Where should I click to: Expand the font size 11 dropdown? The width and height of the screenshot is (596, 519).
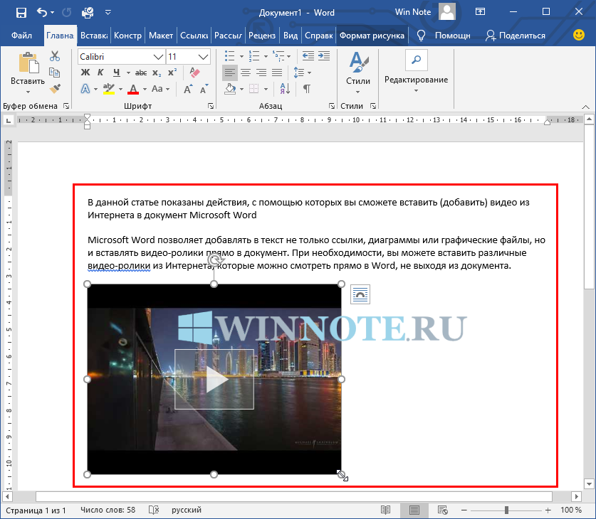pyautogui.click(x=203, y=56)
